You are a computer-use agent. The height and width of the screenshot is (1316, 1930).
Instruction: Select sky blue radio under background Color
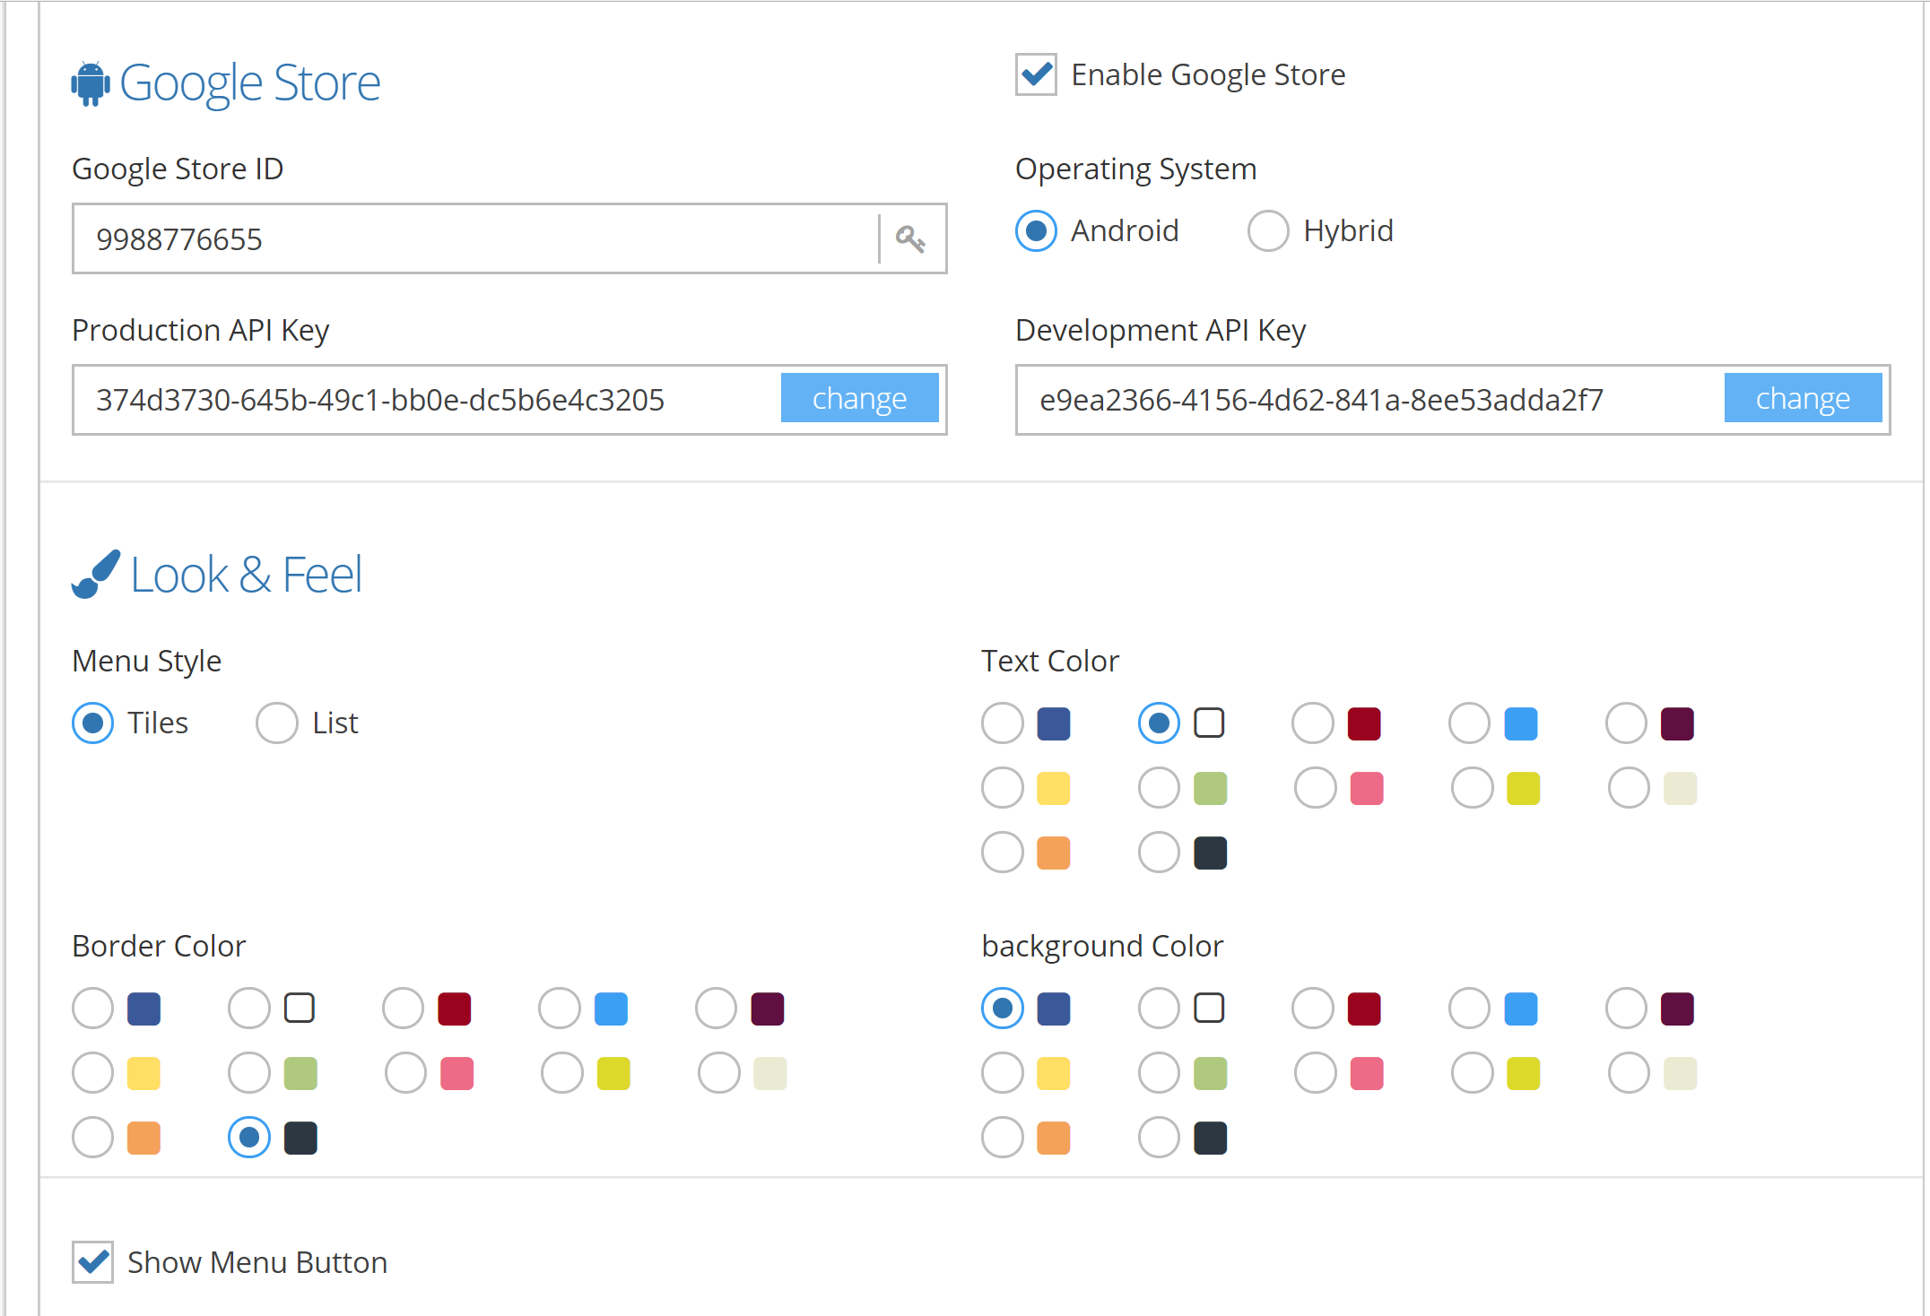(1469, 1009)
